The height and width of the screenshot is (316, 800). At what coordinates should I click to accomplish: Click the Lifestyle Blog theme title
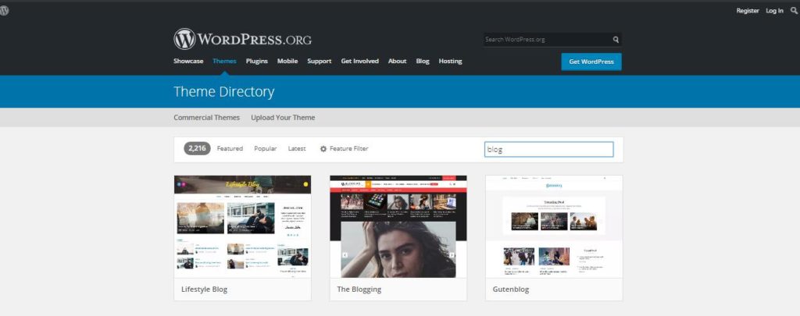pyautogui.click(x=204, y=289)
